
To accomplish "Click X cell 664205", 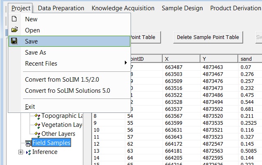I will [181, 158].
